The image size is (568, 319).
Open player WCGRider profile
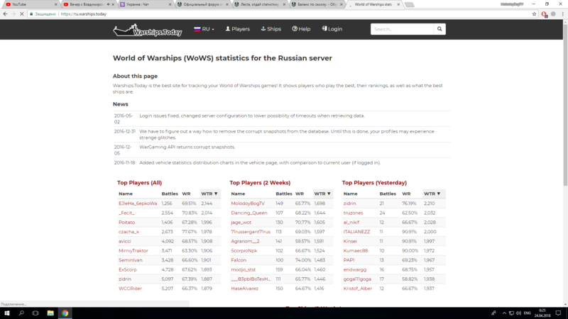130,289
